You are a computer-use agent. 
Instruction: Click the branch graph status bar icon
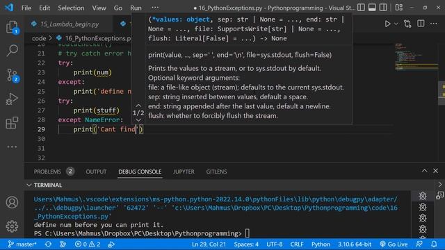coord(63,244)
